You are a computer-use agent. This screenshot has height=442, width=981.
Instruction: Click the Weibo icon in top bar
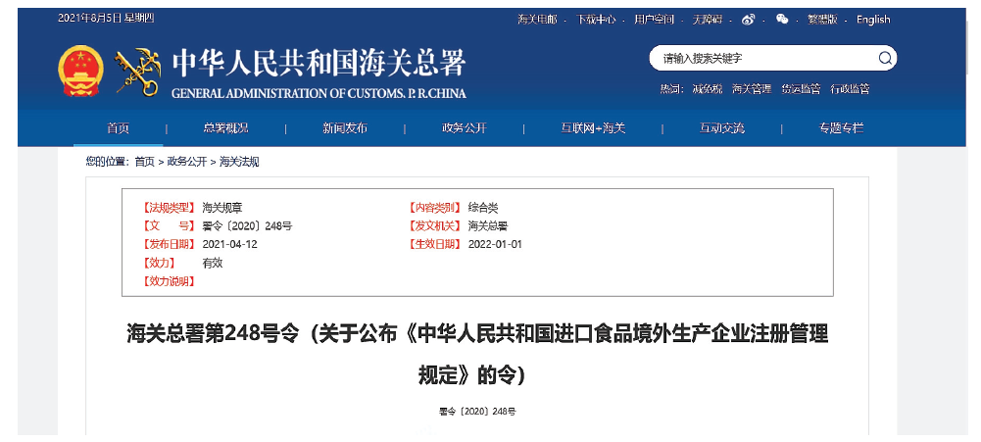(x=749, y=20)
